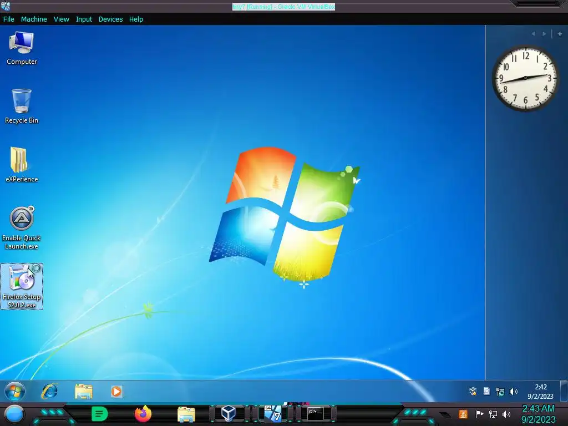The height and width of the screenshot is (426, 568).
Task: Click guest tray volume speaker icon
Action: pyautogui.click(x=513, y=392)
